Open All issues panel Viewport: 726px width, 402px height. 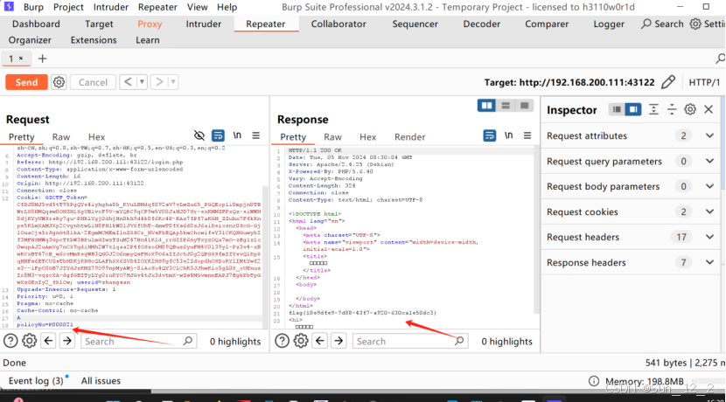[x=101, y=381]
